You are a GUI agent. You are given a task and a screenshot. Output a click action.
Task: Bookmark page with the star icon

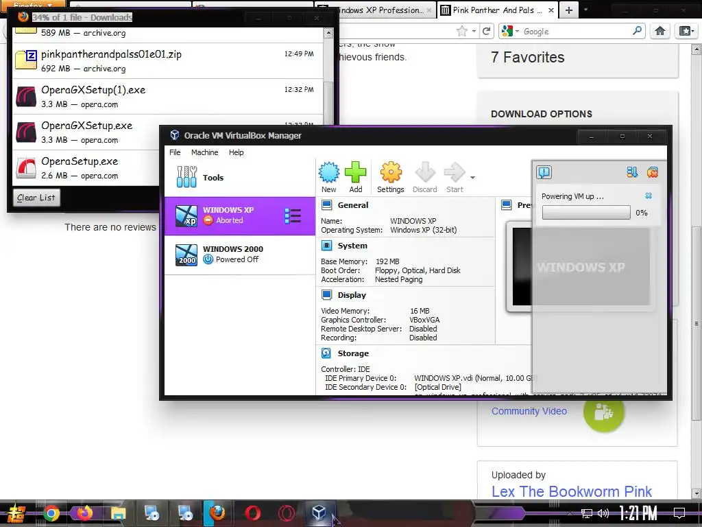pos(461,31)
